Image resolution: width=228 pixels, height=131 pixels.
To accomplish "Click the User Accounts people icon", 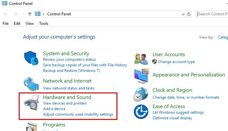I will 141,58.
